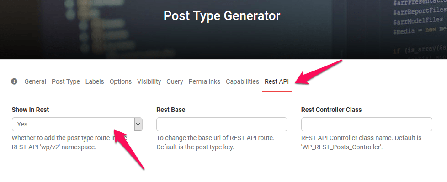Open the Visibility tab

click(149, 81)
